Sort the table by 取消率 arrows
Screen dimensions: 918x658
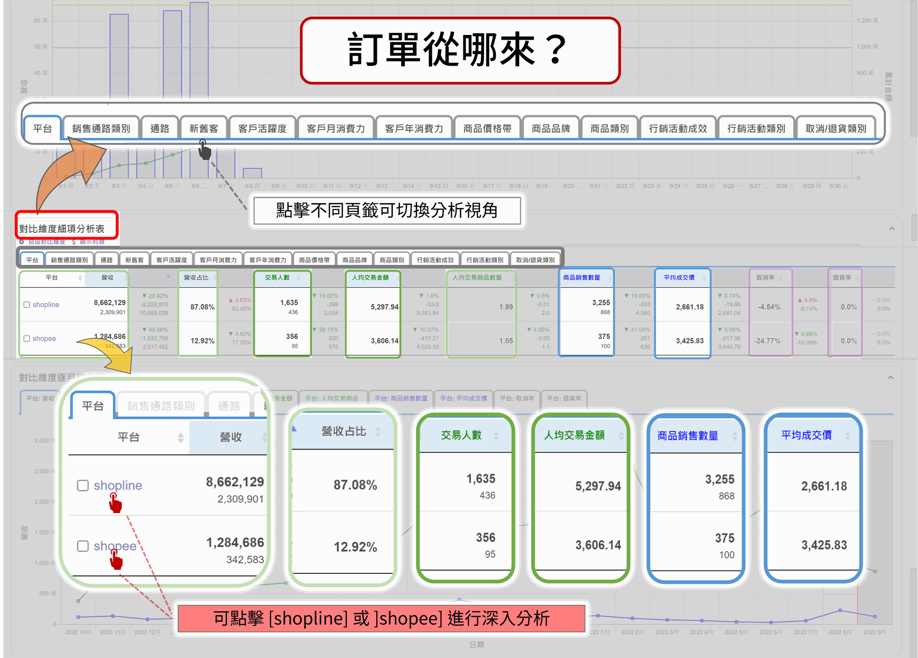click(x=781, y=278)
